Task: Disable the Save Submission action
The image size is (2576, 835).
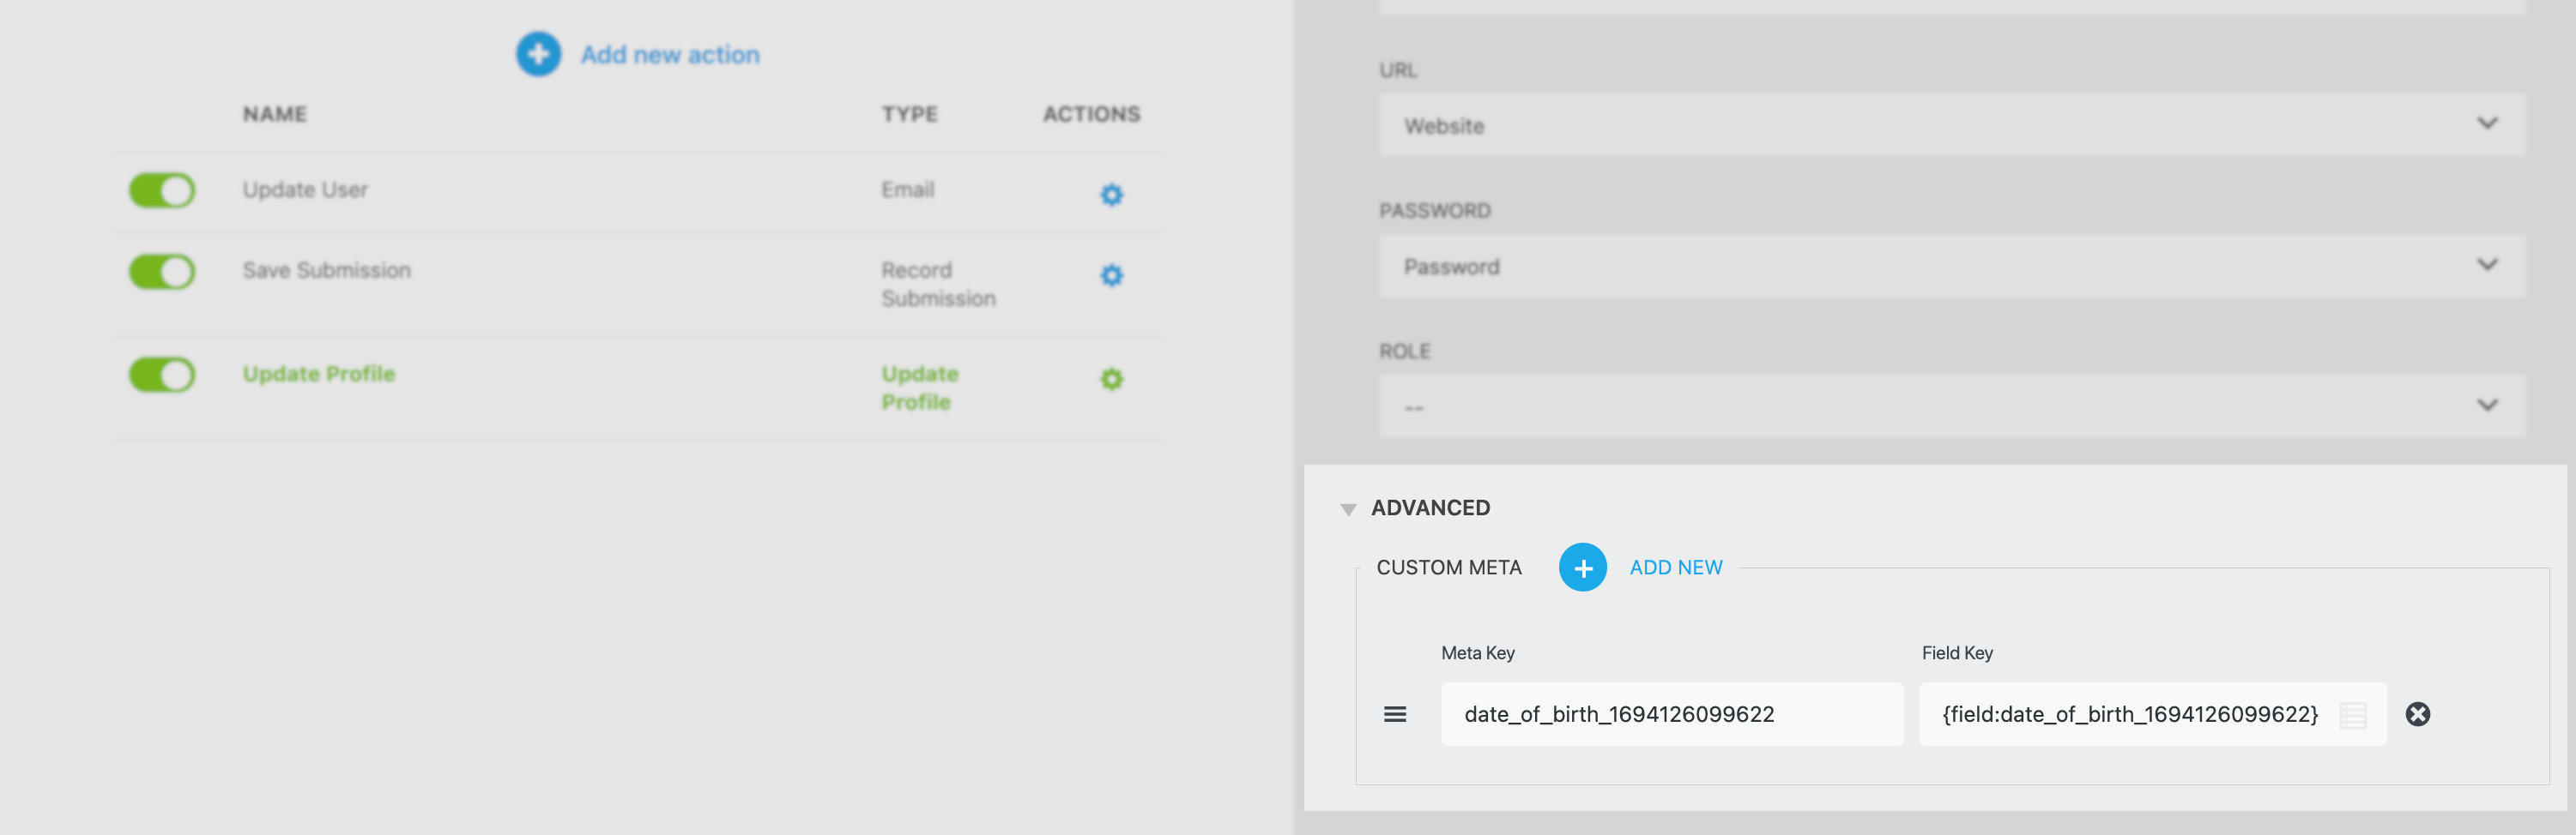Action: click(x=162, y=272)
